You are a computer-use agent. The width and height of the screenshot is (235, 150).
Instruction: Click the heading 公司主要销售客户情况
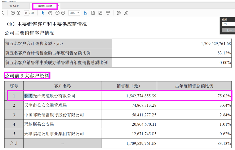(29, 33)
